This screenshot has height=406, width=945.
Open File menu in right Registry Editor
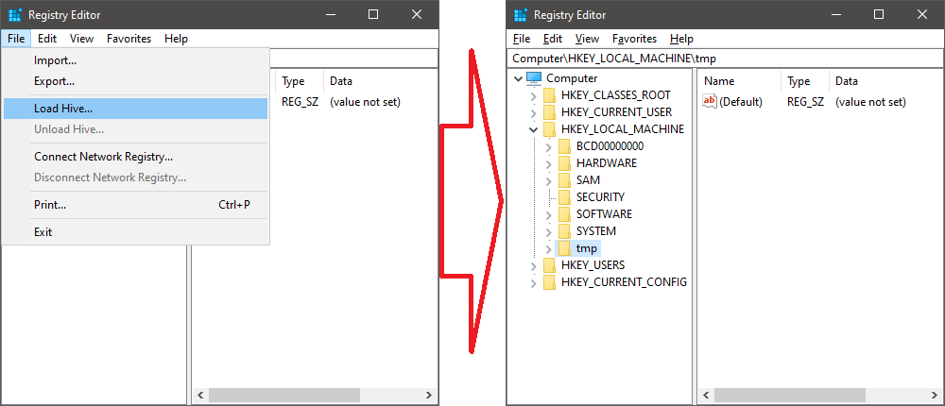point(522,39)
